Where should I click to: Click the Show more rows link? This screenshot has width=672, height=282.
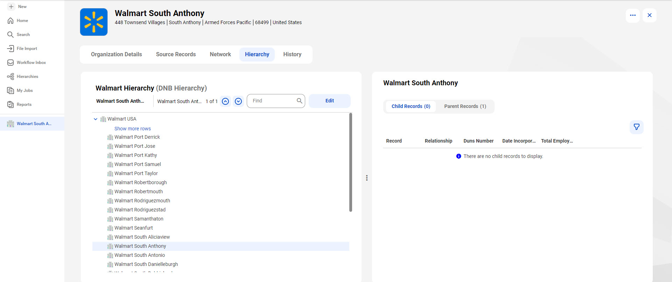click(x=133, y=129)
